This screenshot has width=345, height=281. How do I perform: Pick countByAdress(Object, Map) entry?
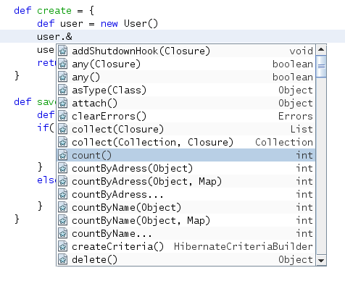186,181
